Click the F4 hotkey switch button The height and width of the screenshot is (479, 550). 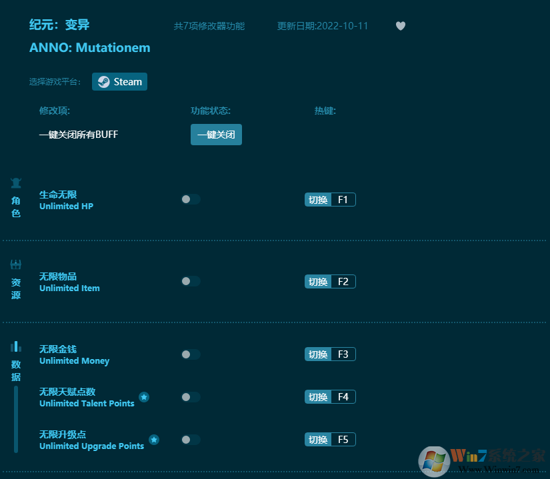pos(330,397)
